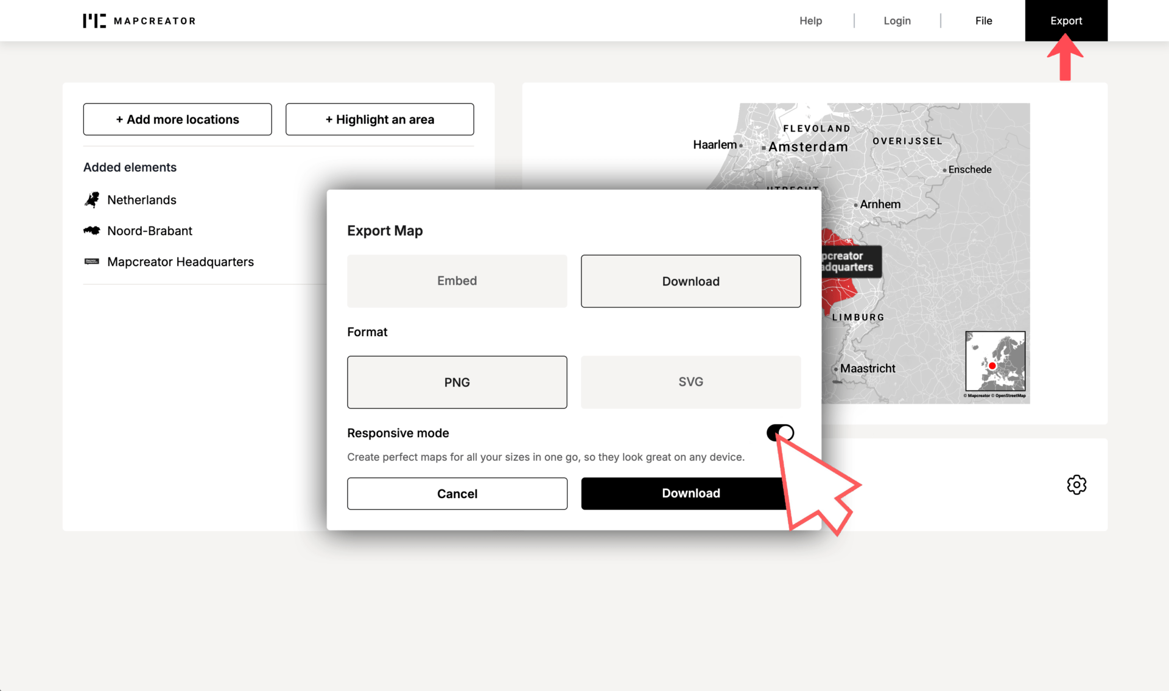The height and width of the screenshot is (691, 1169).
Task: Enable Responsive mode
Action: pyautogui.click(x=780, y=432)
